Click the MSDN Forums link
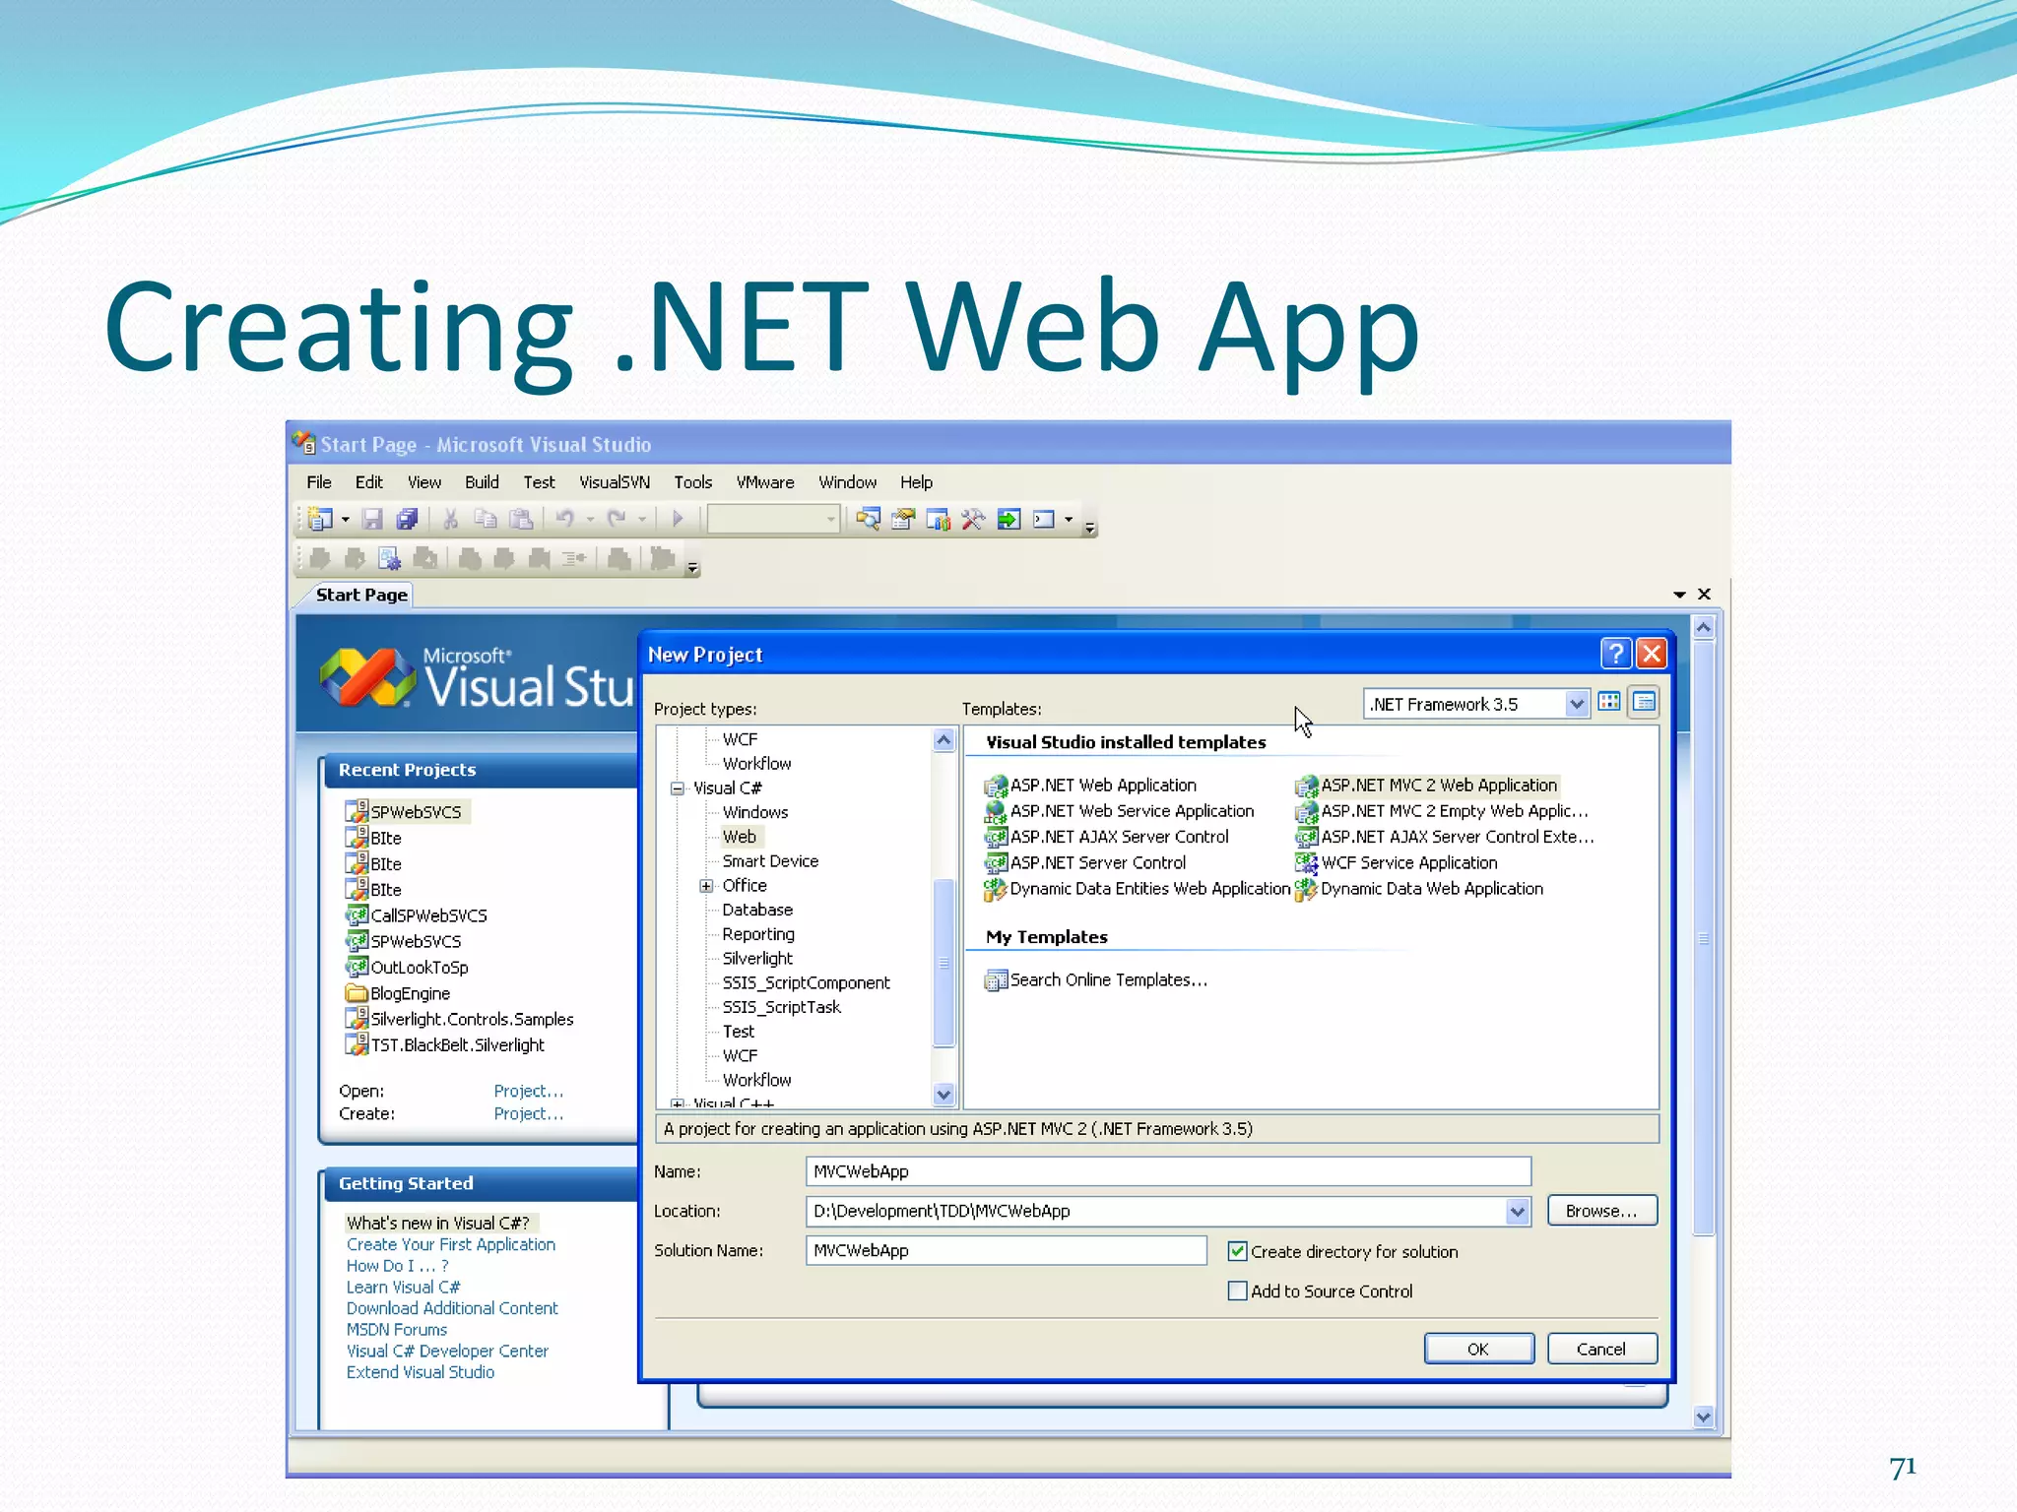The height and width of the screenshot is (1512, 2017). coord(397,1330)
